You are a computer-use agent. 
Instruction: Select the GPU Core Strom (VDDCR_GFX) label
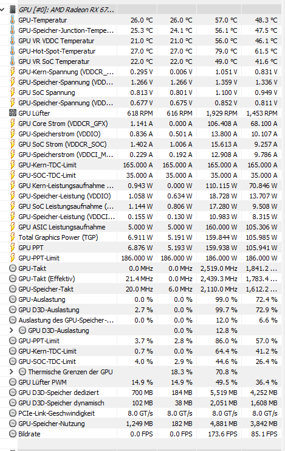tap(63, 124)
